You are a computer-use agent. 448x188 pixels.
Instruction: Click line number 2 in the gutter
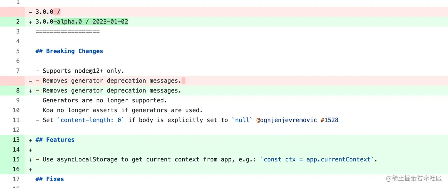(x=18, y=22)
